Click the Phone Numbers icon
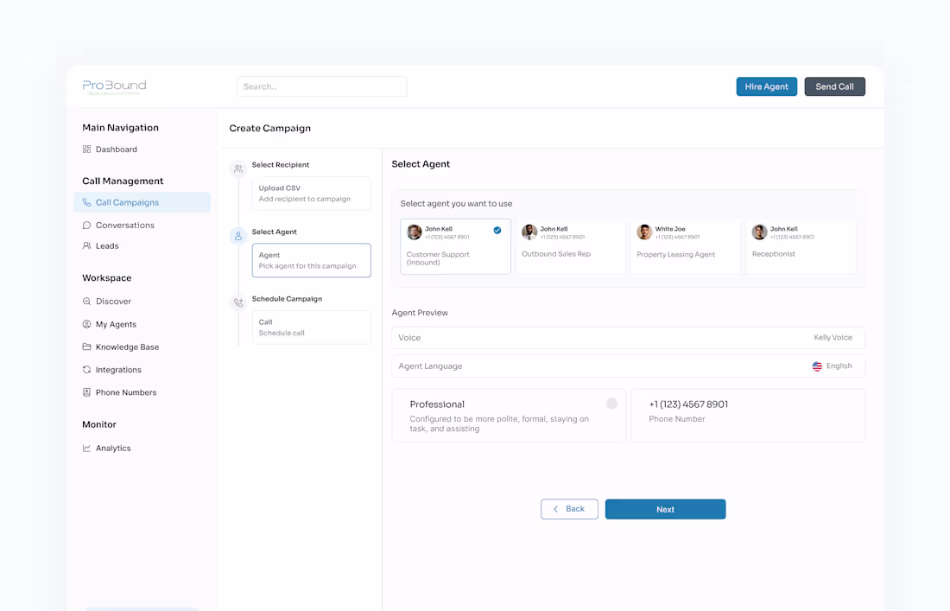The height and width of the screenshot is (611, 950). pyautogui.click(x=86, y=392)
